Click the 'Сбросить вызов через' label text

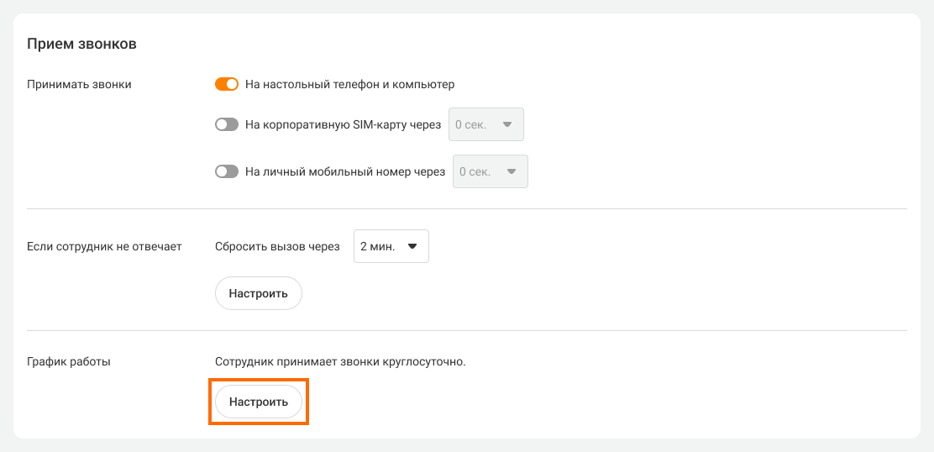[277, 247]
